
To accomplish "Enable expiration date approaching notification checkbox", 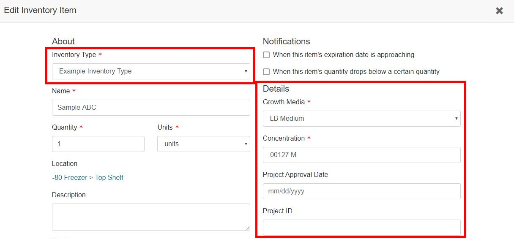I will pos(266,55).
